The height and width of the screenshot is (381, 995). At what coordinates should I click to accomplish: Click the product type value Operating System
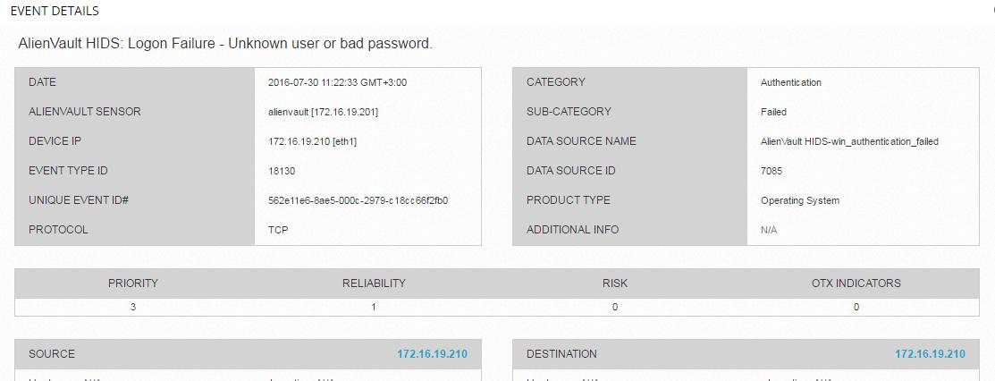(x=800, y=200)
